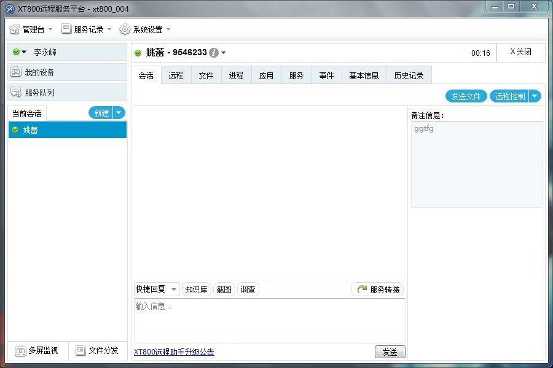
Task: Click the green status icon beside 李永峰
Action: tap(16, 52)
